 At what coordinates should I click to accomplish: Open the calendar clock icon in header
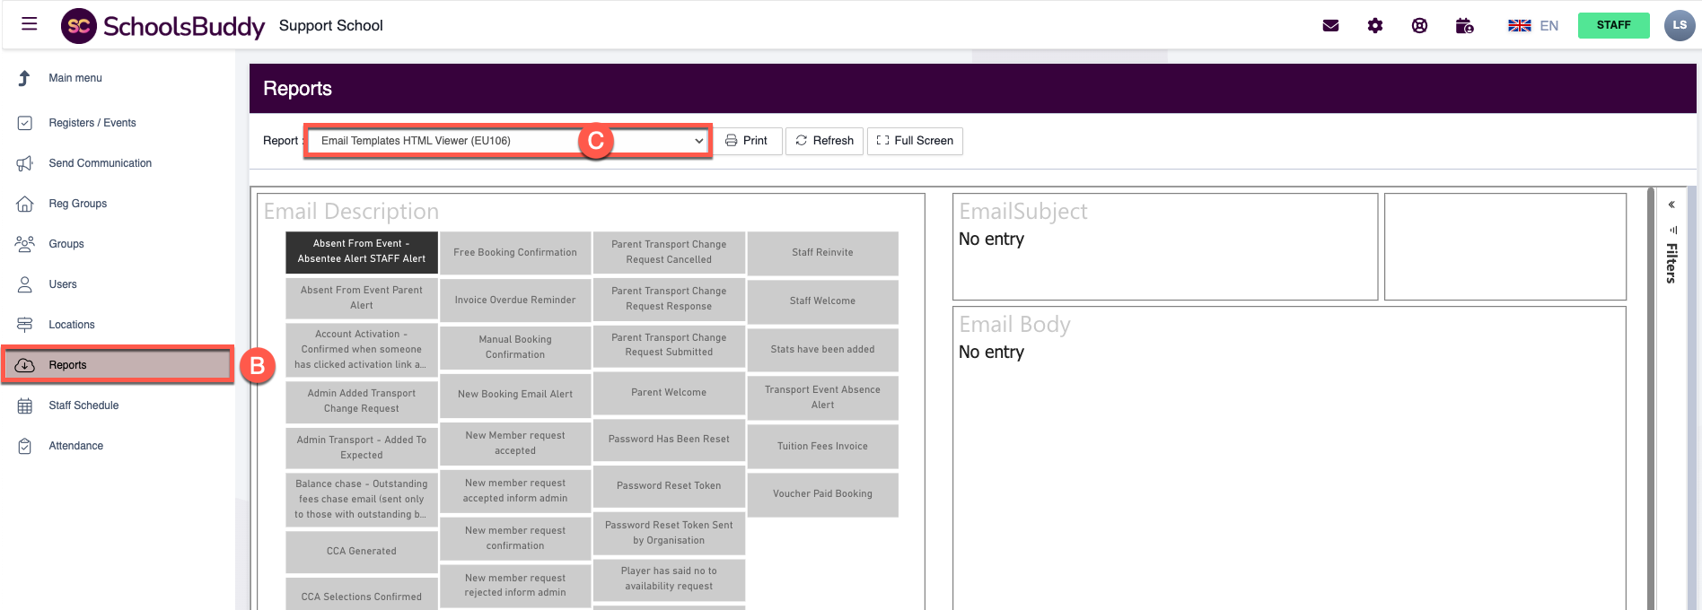(1464, 25)
